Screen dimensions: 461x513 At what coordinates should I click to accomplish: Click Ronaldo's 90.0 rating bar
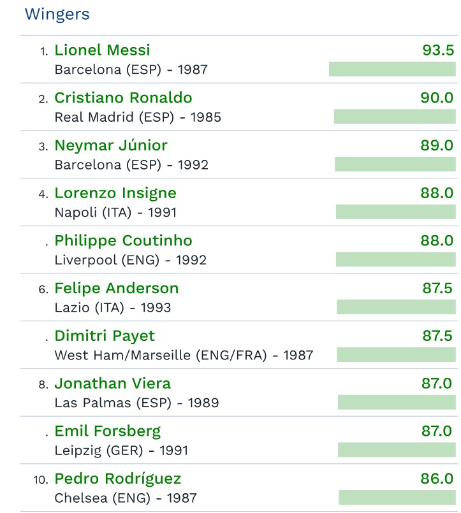point(394,117)
